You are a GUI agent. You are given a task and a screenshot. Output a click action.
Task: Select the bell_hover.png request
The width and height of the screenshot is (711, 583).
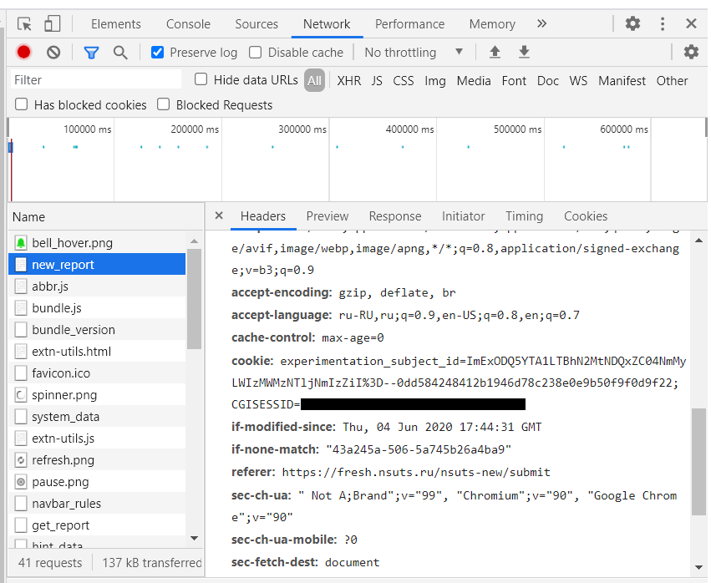tap(97, 242)
